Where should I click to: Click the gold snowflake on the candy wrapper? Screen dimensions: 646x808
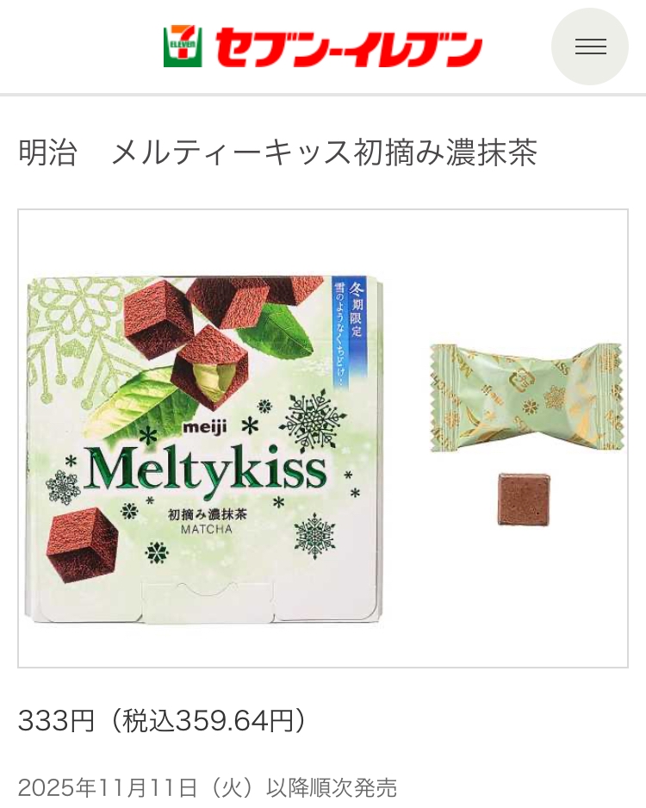click(556, 397)
